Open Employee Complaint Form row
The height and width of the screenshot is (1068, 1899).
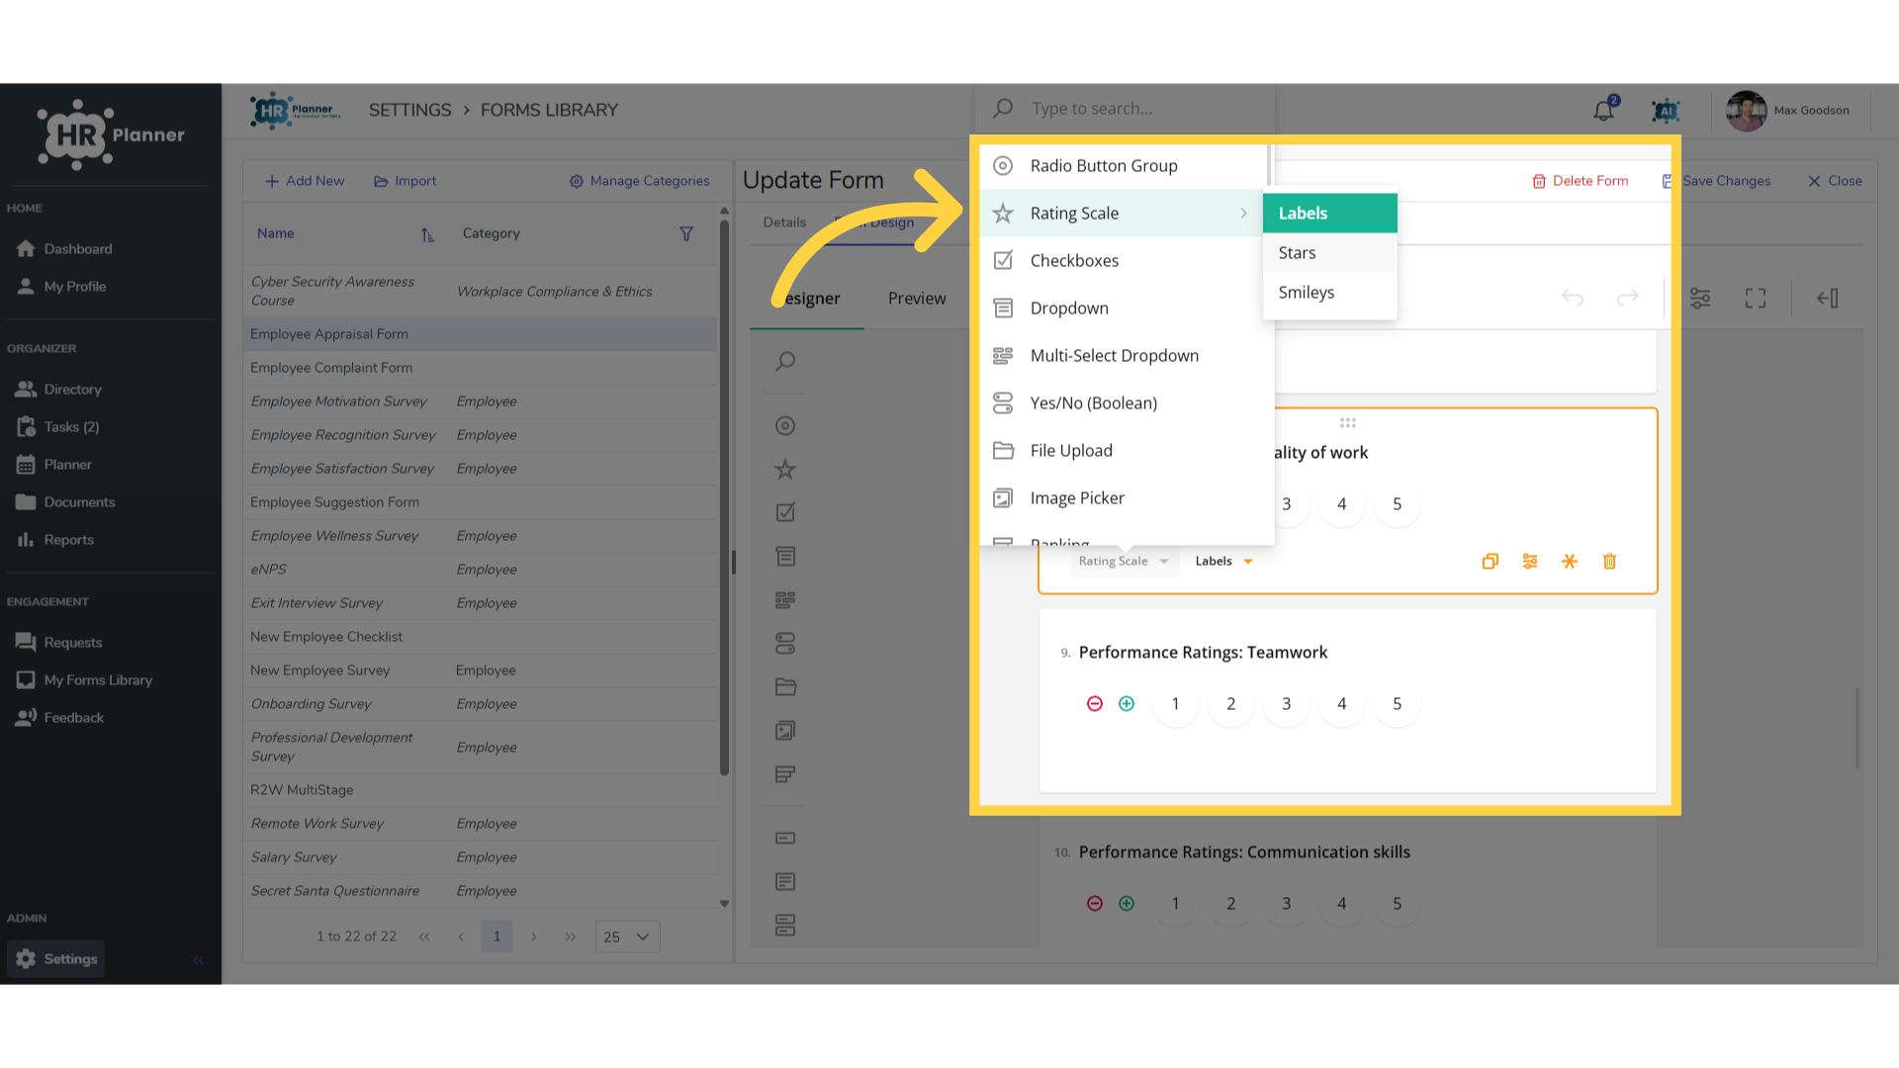tap(480, 368)
